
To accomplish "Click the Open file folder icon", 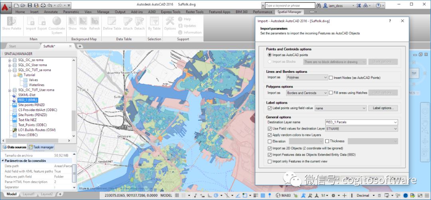I will pos(23,5).
